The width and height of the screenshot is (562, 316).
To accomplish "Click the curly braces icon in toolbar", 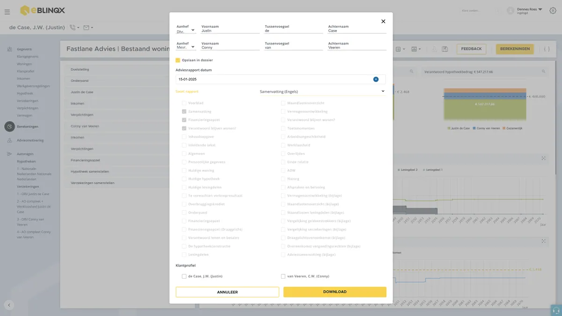I will click(x=547, y=49).
